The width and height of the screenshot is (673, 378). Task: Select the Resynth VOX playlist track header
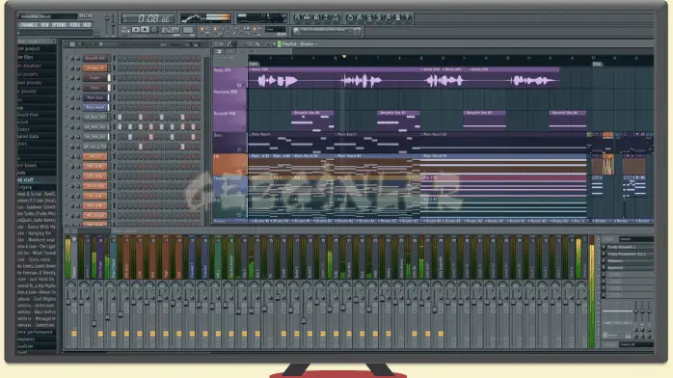[x=230, y=121]
